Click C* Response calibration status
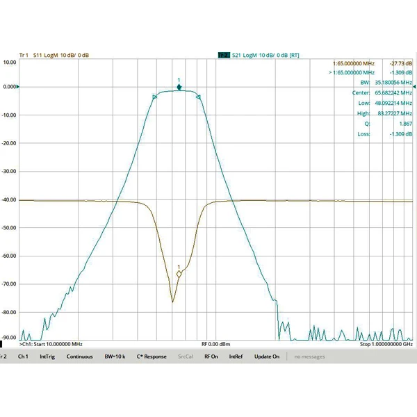 click(x=152, y=357)
